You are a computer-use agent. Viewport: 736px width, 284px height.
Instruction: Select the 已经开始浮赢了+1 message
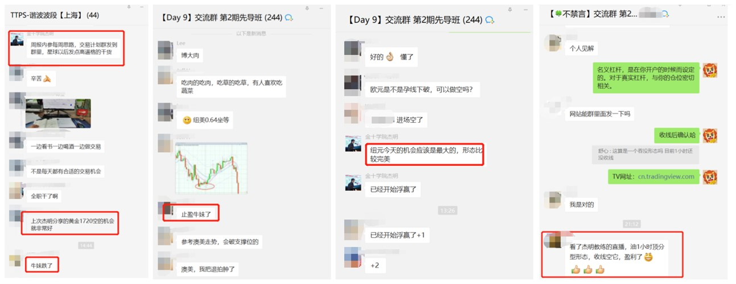(396, 235)
